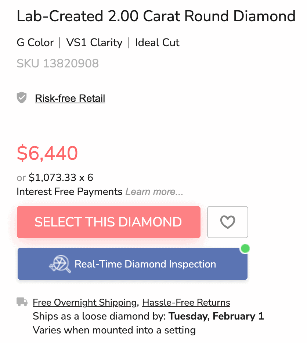
Task: Click the heart wishlist icon
Action: [x=227, y=222]
